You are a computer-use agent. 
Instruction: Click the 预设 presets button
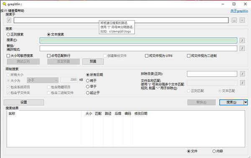(x=93, y=62)
